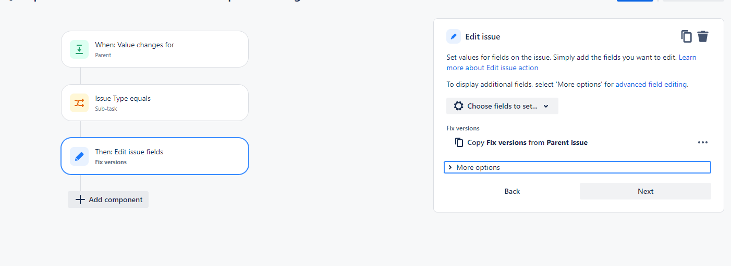
Task: Expand the More options section
Action: pos(577,167)
